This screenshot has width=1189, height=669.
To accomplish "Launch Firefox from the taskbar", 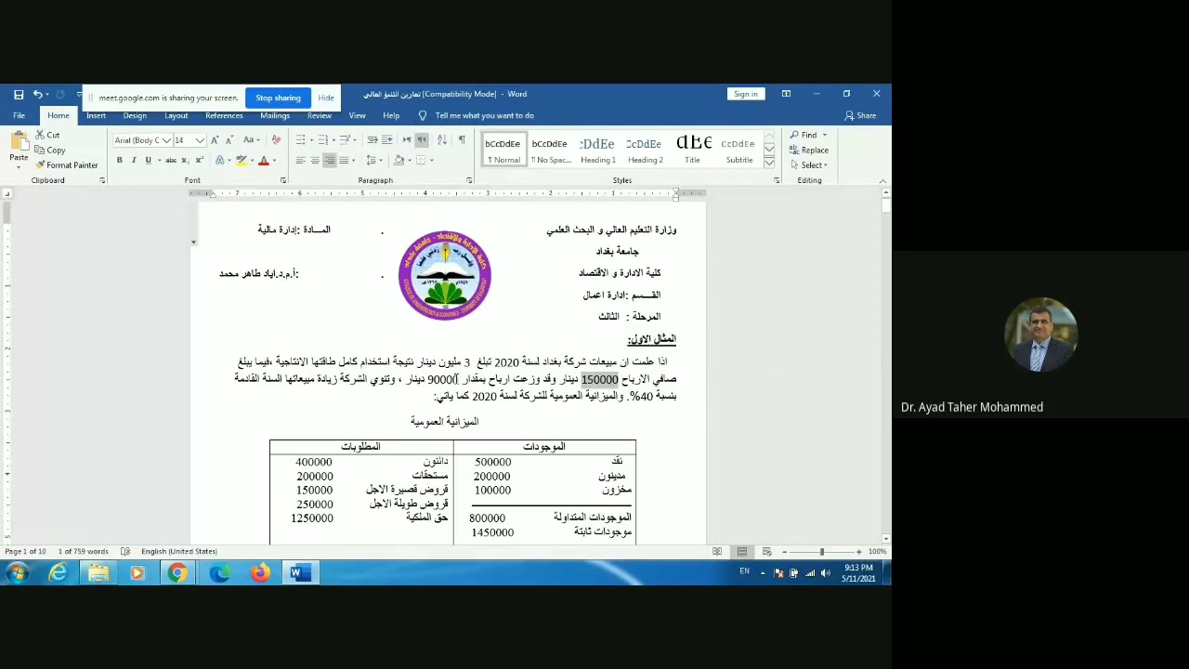I will [x=259, y=573].
